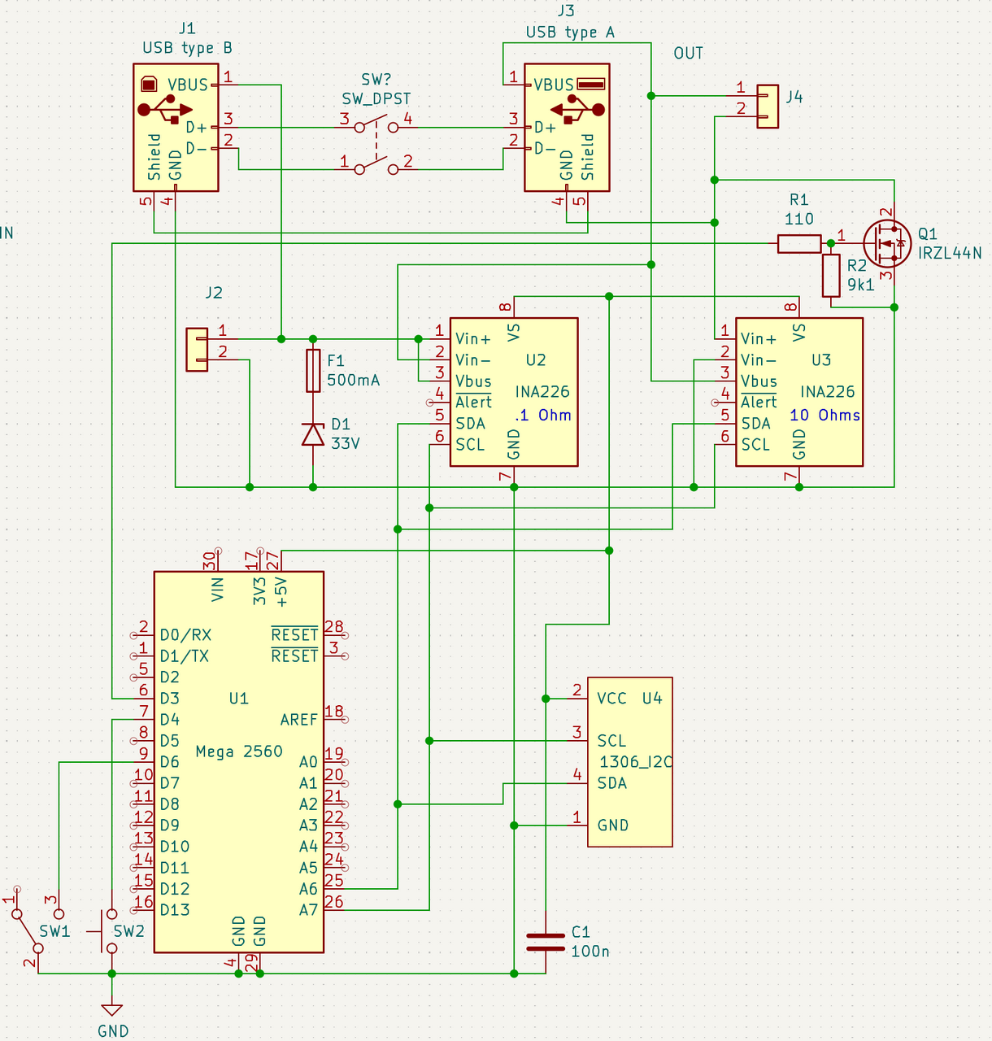Click the "USB type B" label
Image resolution: width=992 pixels, height=1041 pixels.
187,48
